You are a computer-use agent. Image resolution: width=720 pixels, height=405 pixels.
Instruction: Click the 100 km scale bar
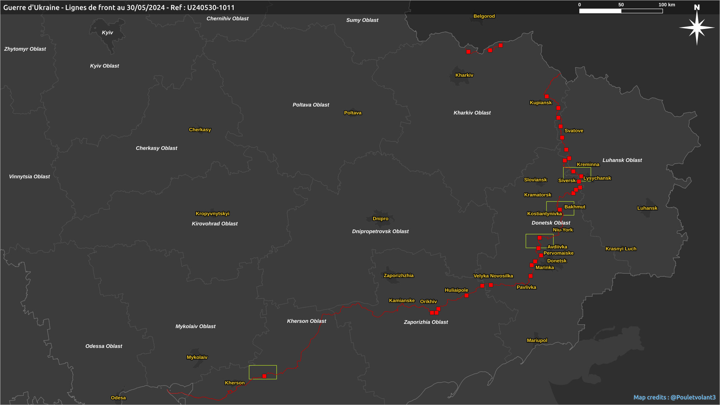pos(621,11)
